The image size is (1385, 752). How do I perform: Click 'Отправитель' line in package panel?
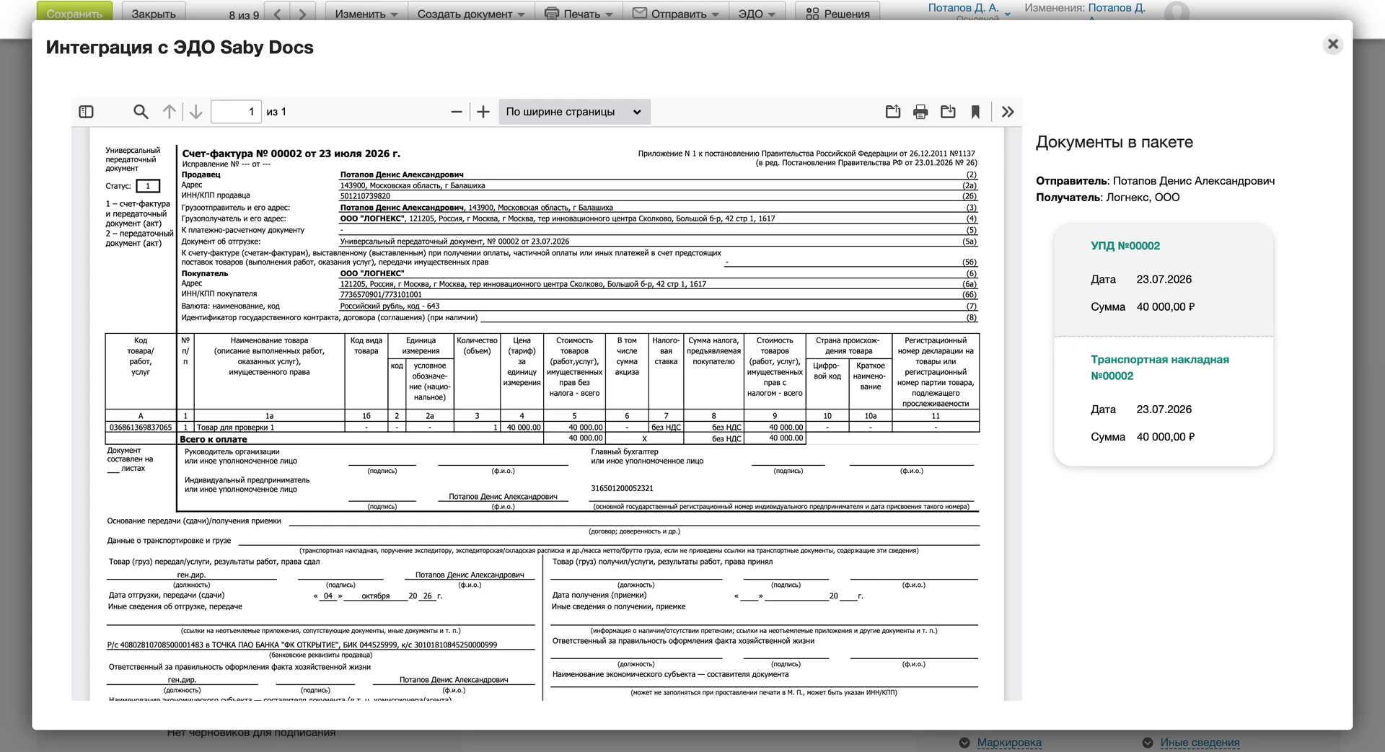(x=1155, y=181)
